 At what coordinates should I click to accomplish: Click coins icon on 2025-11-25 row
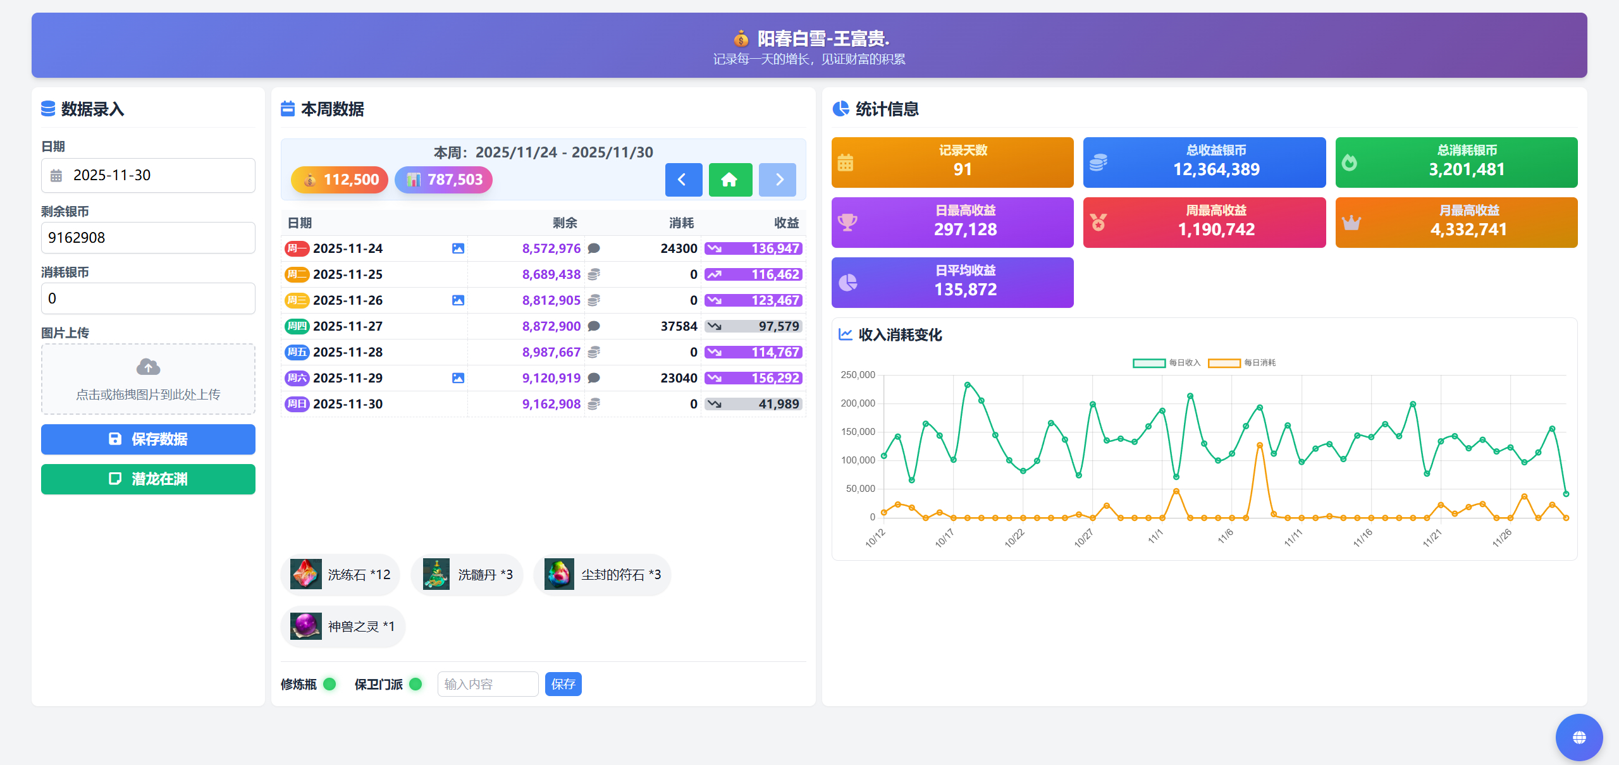(593, 274)
